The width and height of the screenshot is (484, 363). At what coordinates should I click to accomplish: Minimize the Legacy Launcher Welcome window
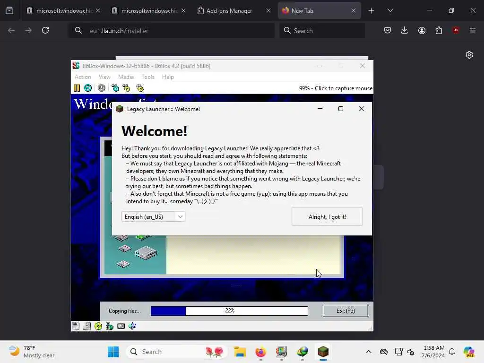point(320,109)
